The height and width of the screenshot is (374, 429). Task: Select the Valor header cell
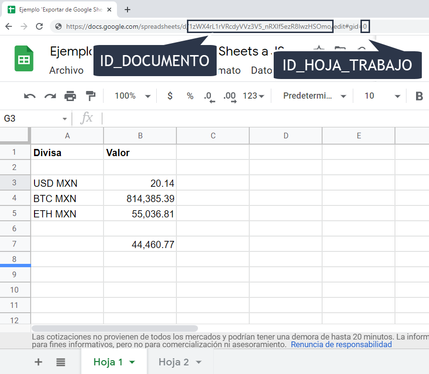[140, 152]
